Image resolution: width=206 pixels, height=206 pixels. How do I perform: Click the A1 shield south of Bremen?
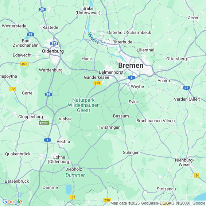(x=131, y=78)
